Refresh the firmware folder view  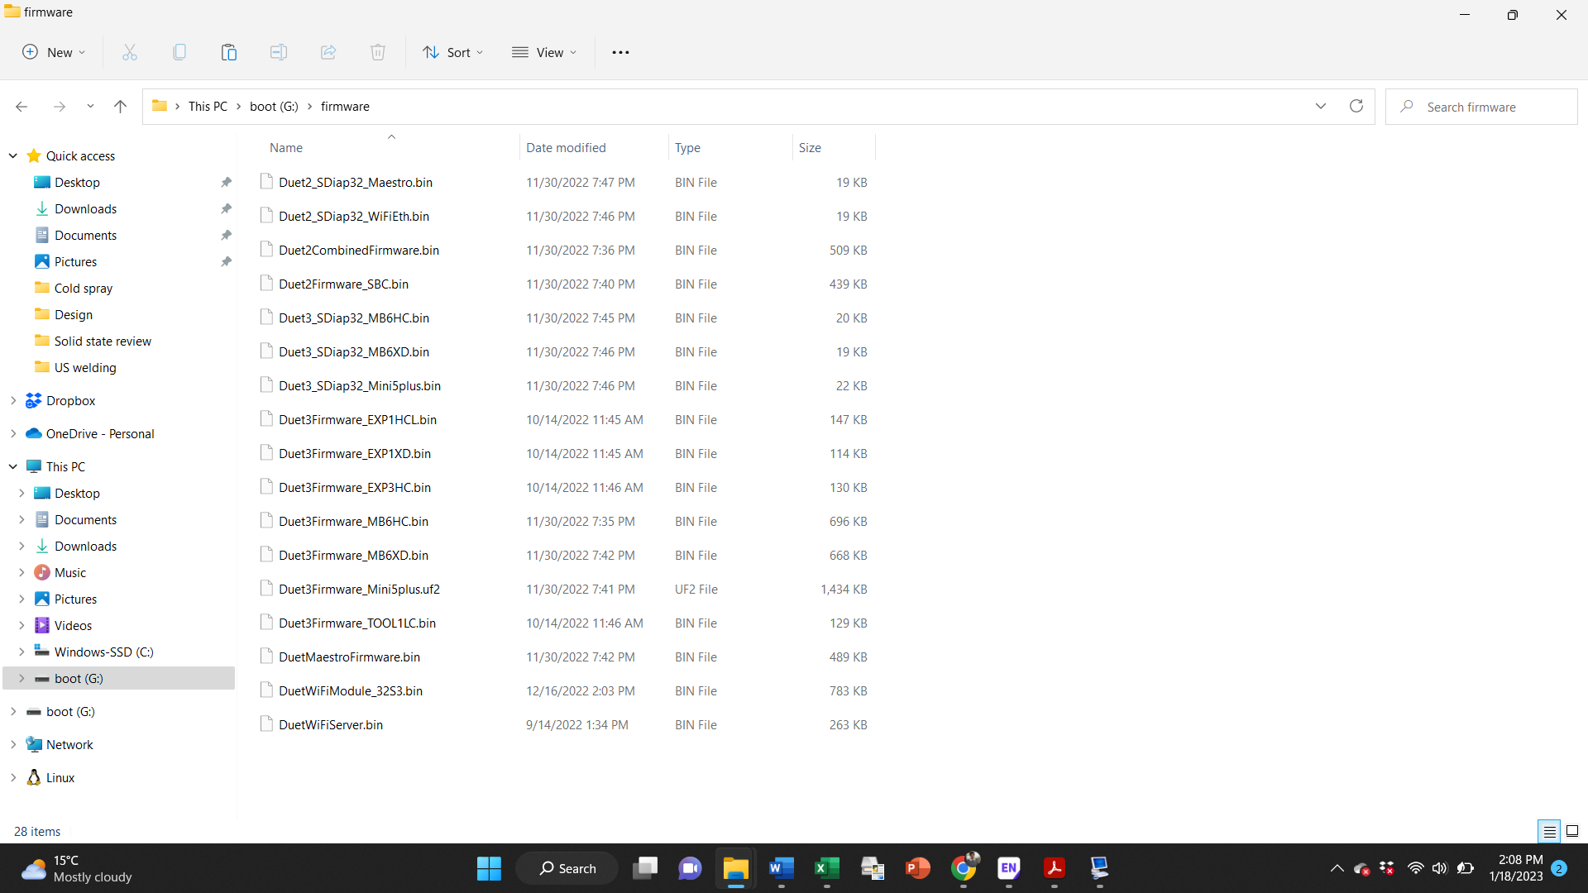pos(1356,106)
